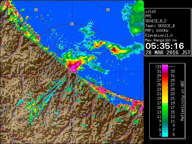192x144 pixels.
Task: Click the 60 km ring label in the upper-right sea
Action: [x=108, y=10]
